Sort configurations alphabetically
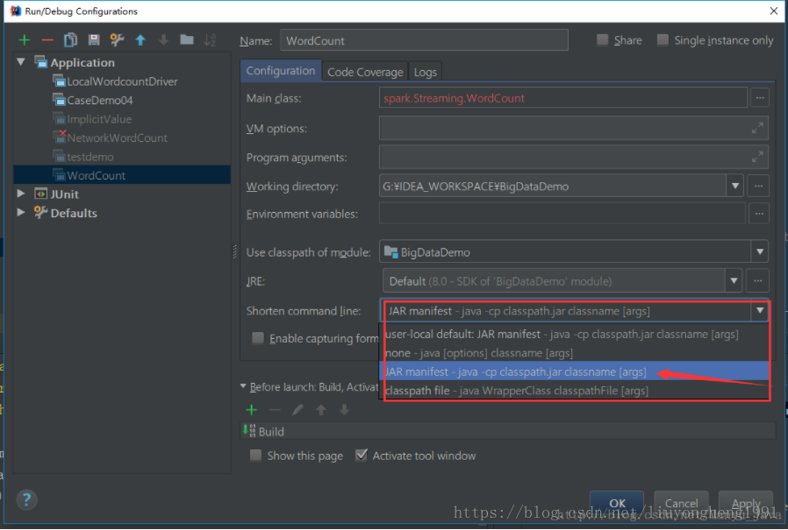This screenshot has height=530, width=788. [210, 40]
